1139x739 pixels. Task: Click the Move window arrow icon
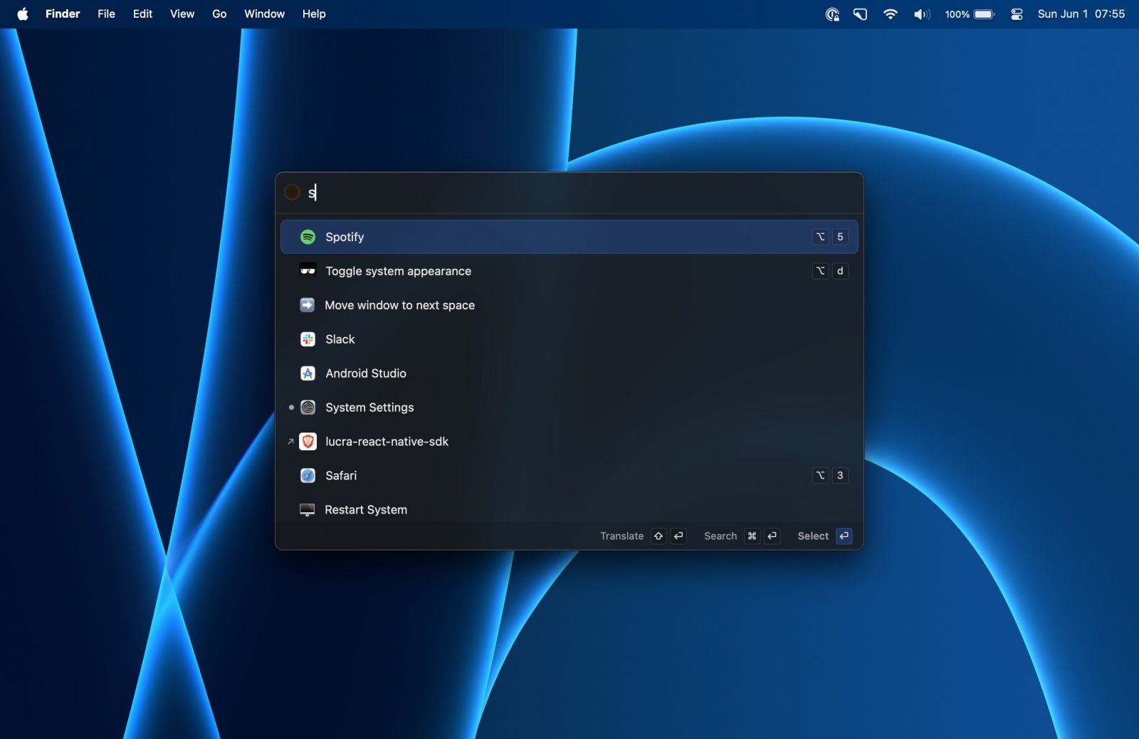tap(308, 305)
